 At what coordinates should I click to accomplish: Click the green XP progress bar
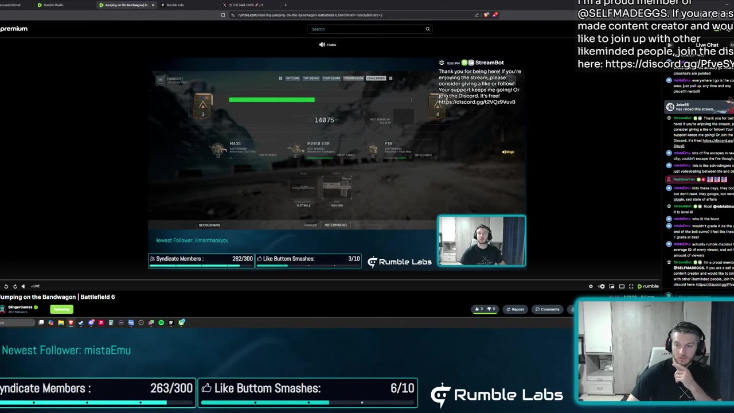[272, 100]
